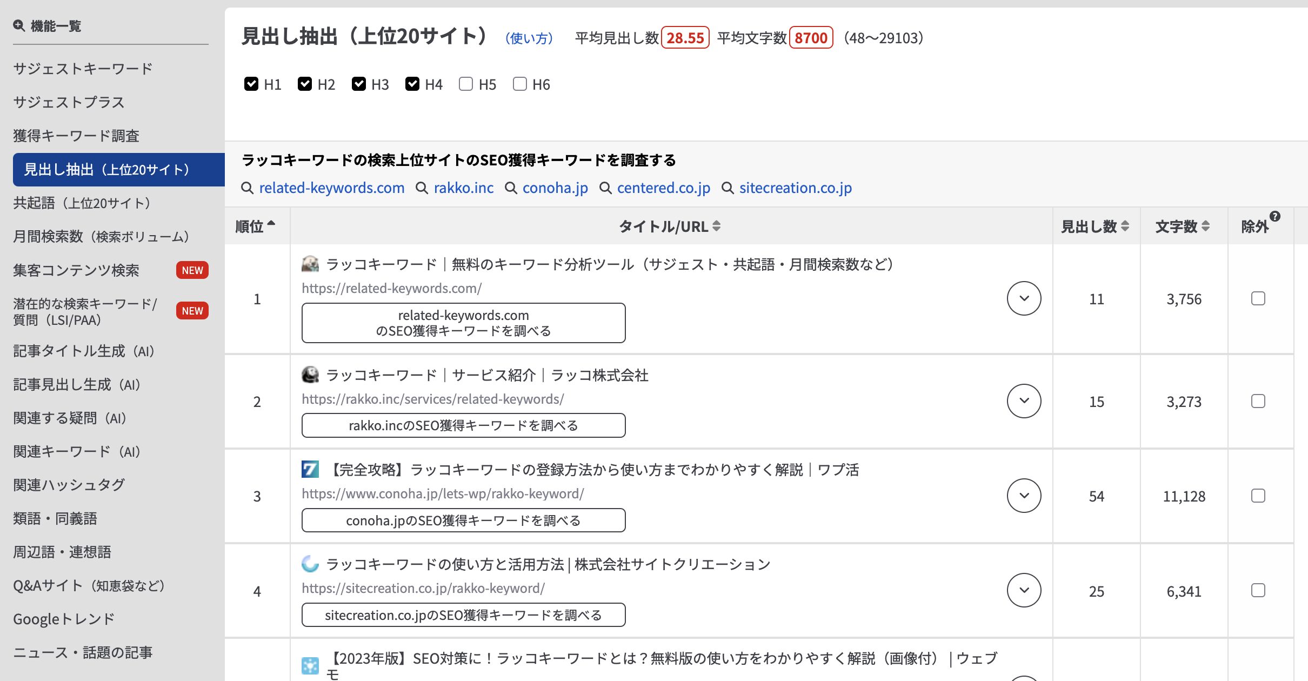This screenshot has width=1308, height=681.
Task: Click sitecreation.co.jpのSEO獲得キーワードを調べる button
Action: [x=464, y=615]
